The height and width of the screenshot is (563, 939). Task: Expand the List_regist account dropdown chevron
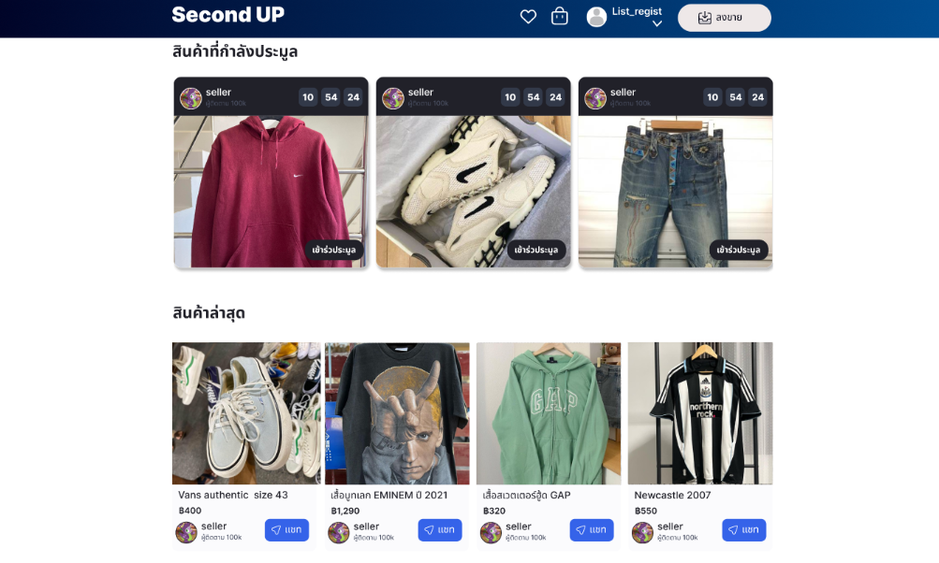coord(657,24)
